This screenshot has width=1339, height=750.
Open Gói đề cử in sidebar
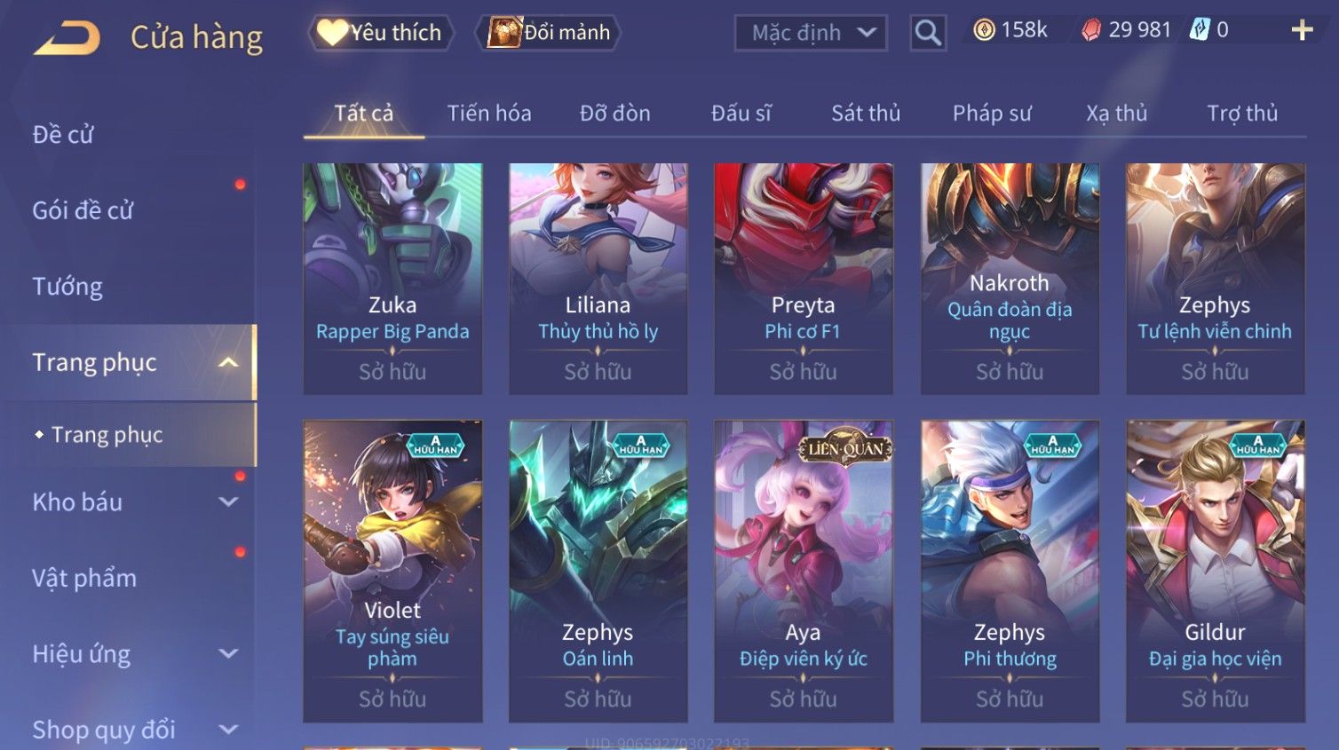point(83,210)
